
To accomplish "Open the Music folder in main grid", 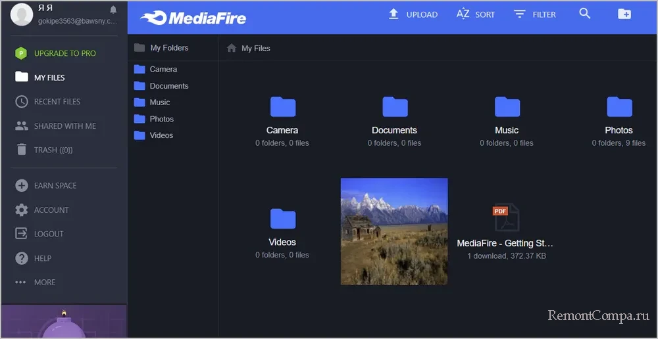I will click(x=507, y=106).
